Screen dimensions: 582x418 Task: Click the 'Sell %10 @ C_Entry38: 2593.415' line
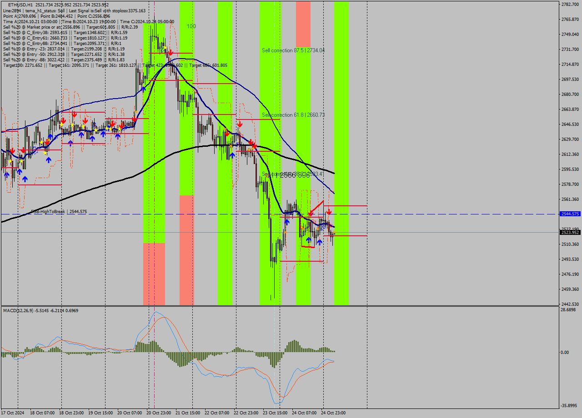[65, 32]
